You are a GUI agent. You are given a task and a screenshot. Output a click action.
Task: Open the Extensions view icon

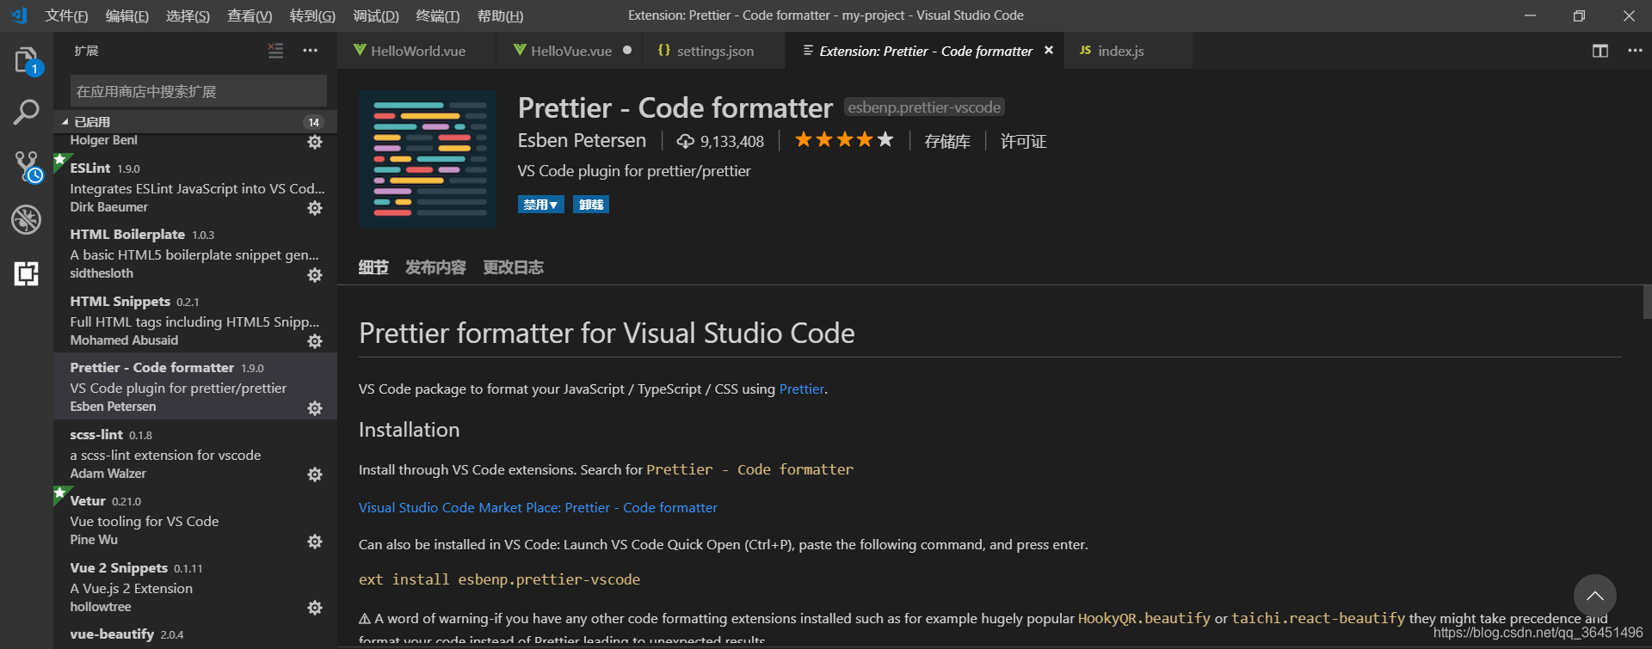[26, 273]
